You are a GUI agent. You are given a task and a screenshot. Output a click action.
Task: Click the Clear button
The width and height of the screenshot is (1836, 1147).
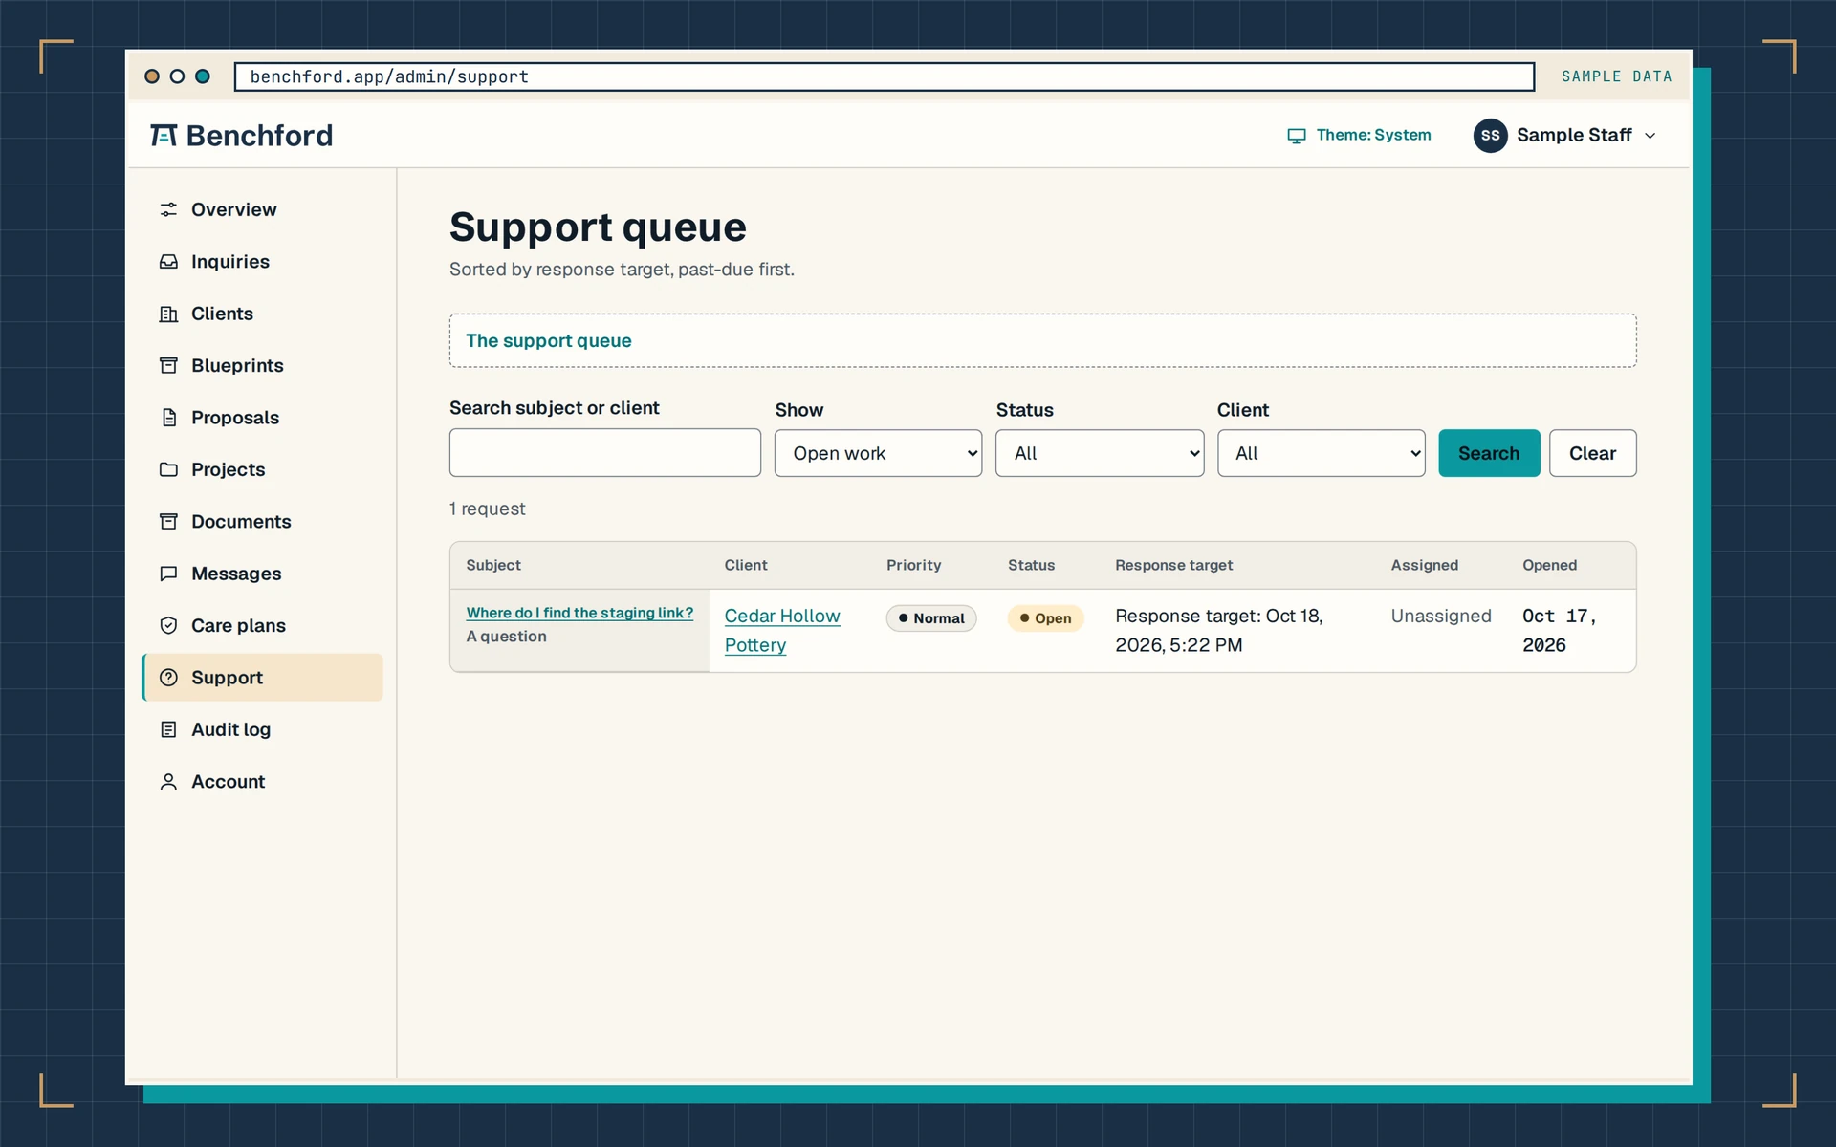click(x=1592, y=453)
